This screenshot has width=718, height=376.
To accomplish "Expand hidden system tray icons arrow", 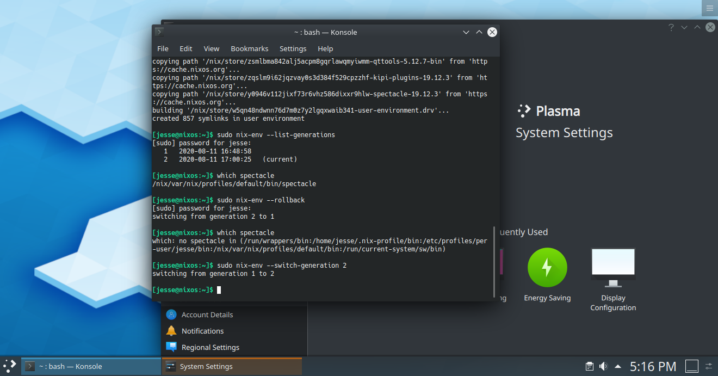I will [618, 366].
